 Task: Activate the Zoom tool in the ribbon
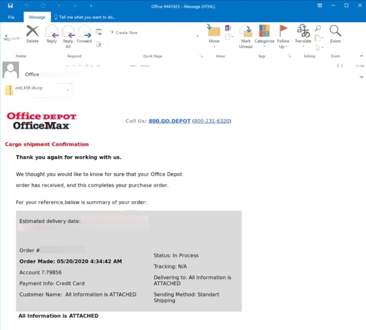pos(335,34)
